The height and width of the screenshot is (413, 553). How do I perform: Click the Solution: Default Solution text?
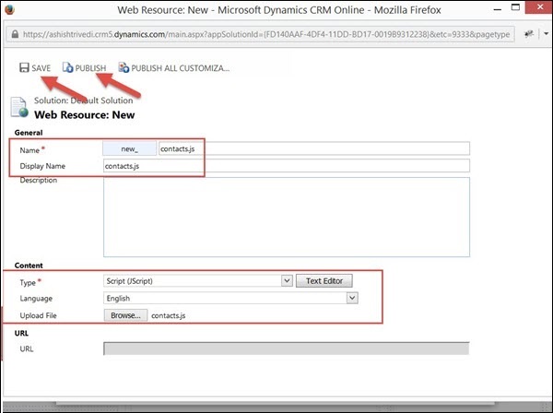(x=84, y=100)
